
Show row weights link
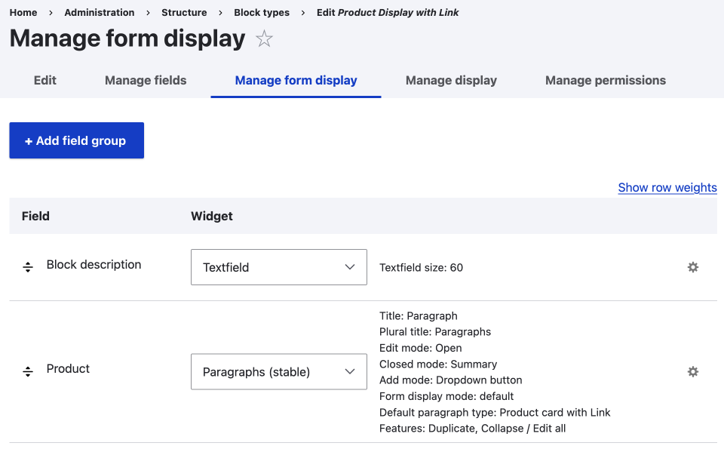pos(667,187)
